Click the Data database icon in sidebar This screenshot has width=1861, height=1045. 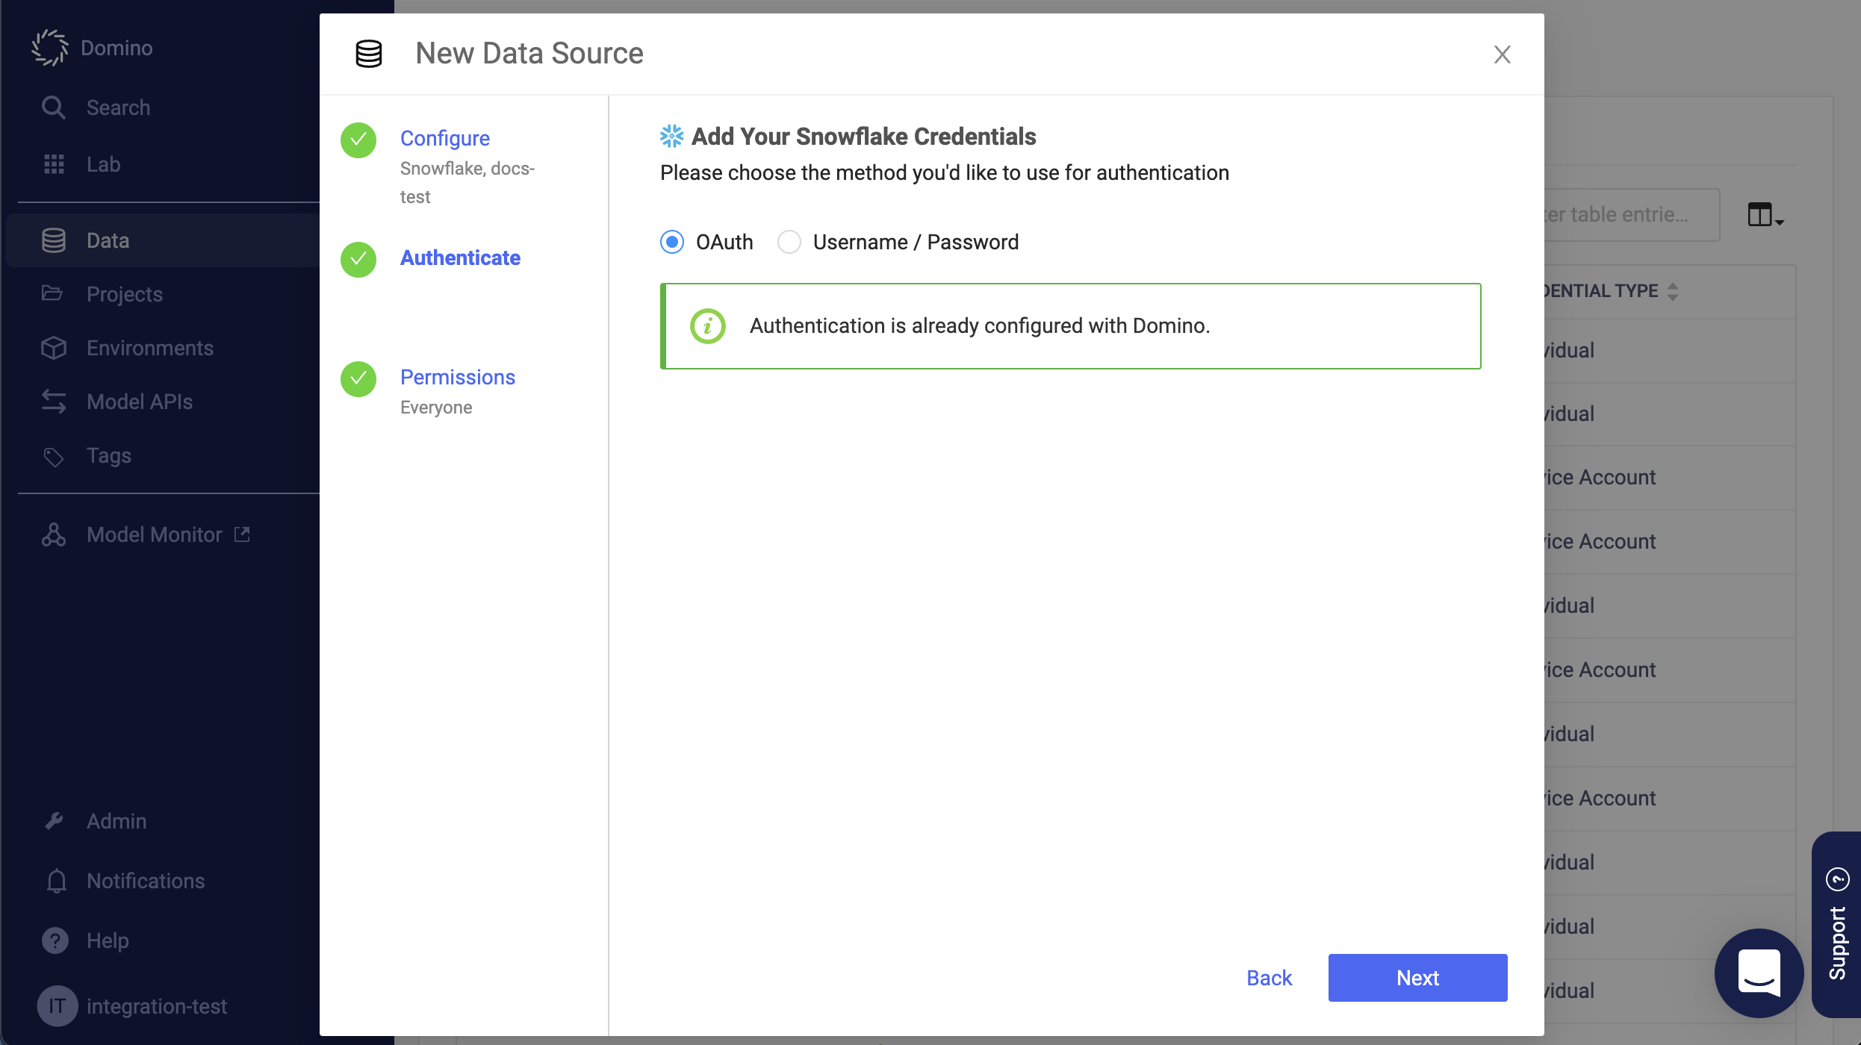click(x=54, y=240)
